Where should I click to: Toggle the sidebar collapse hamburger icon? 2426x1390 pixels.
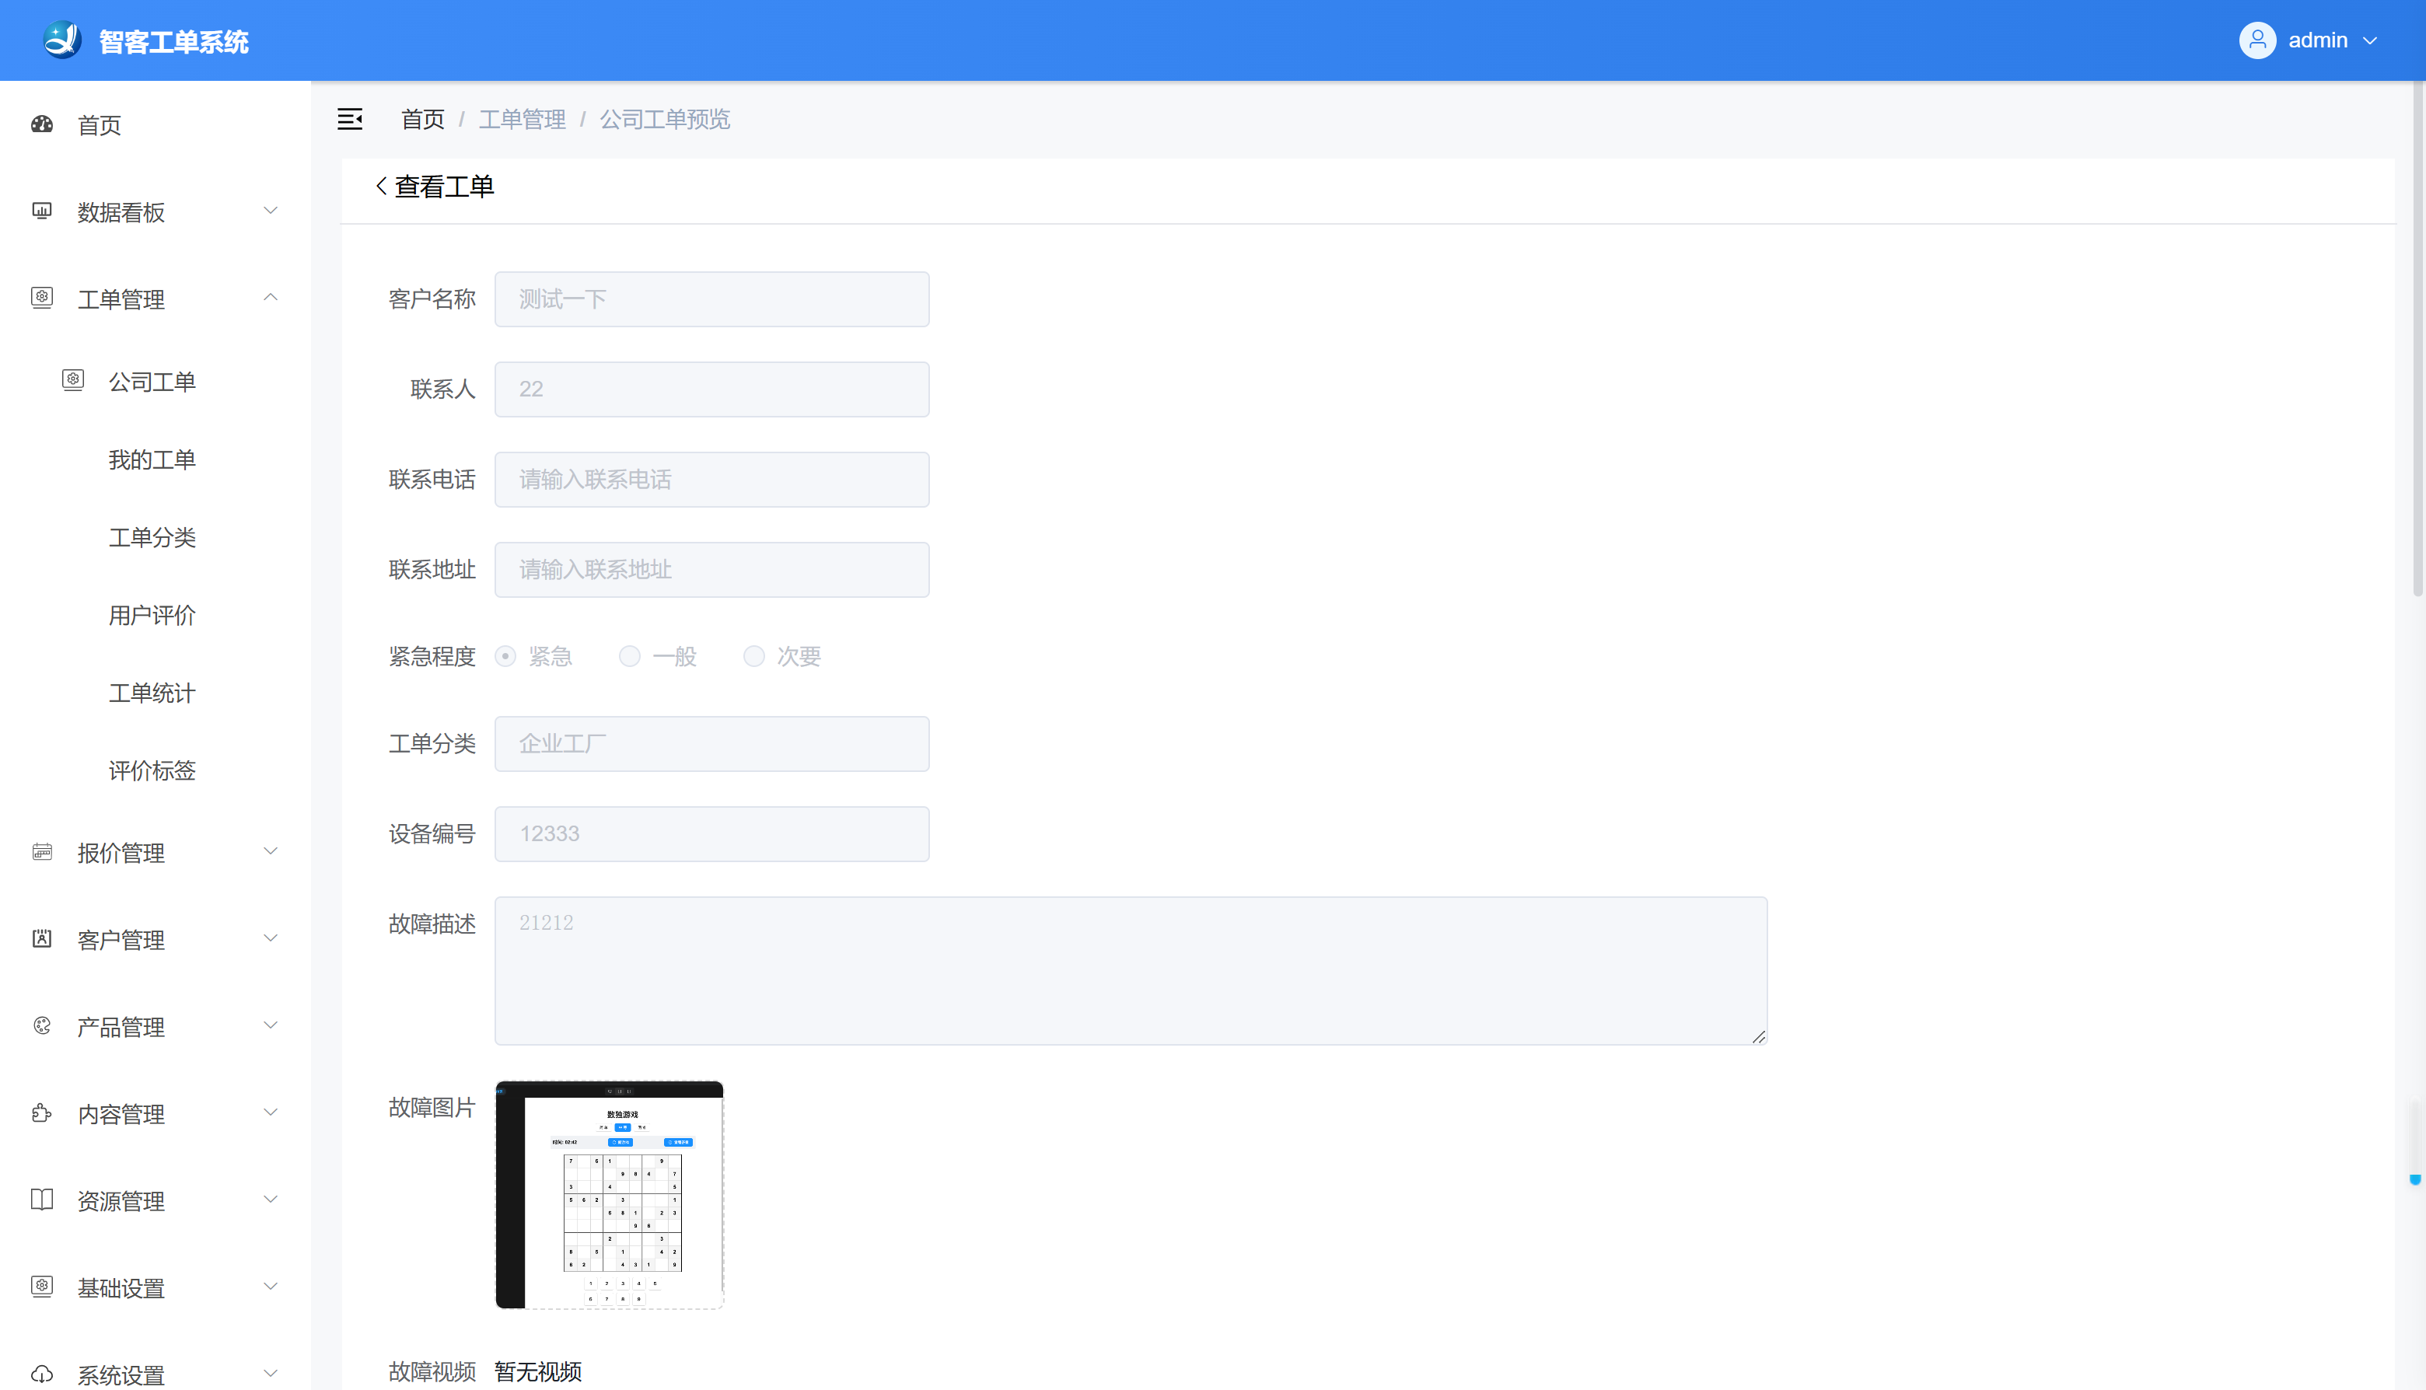(351, 120)
